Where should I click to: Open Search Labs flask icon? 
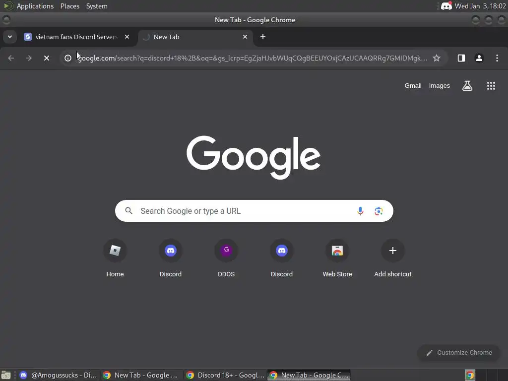467,86
